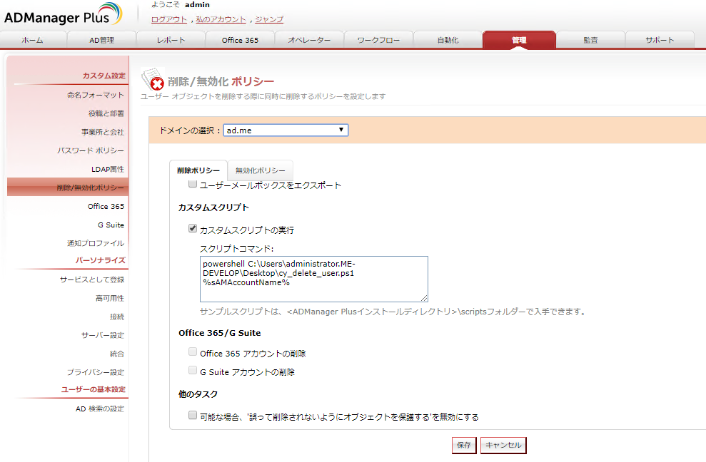Open the sidebar Office 365 settings
The width and height of the screenshot is (706, 462).
click(106, 206)
